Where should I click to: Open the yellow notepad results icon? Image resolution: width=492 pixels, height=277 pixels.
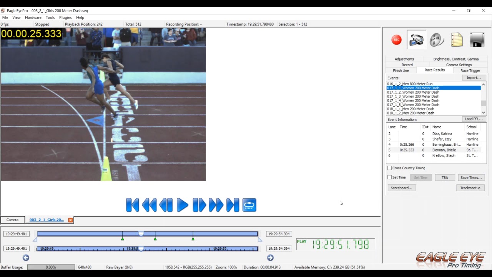coord(457,40)
